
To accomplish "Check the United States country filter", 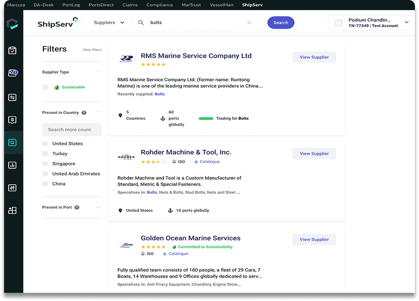I will [x=45, y=144].
